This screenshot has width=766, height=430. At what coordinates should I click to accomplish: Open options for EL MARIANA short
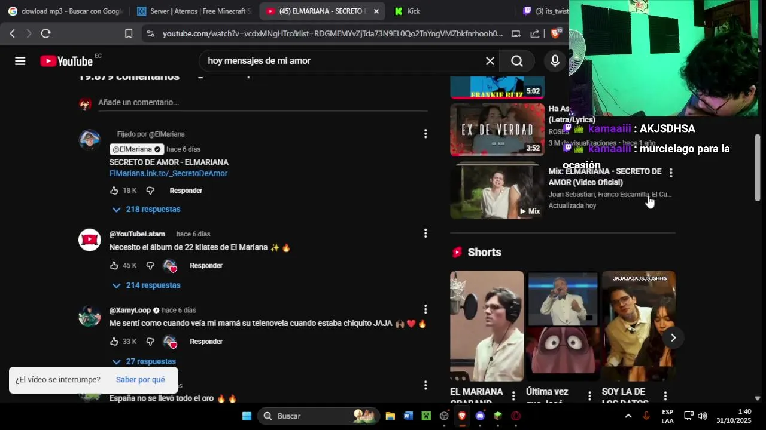click(x=513, y=395)
